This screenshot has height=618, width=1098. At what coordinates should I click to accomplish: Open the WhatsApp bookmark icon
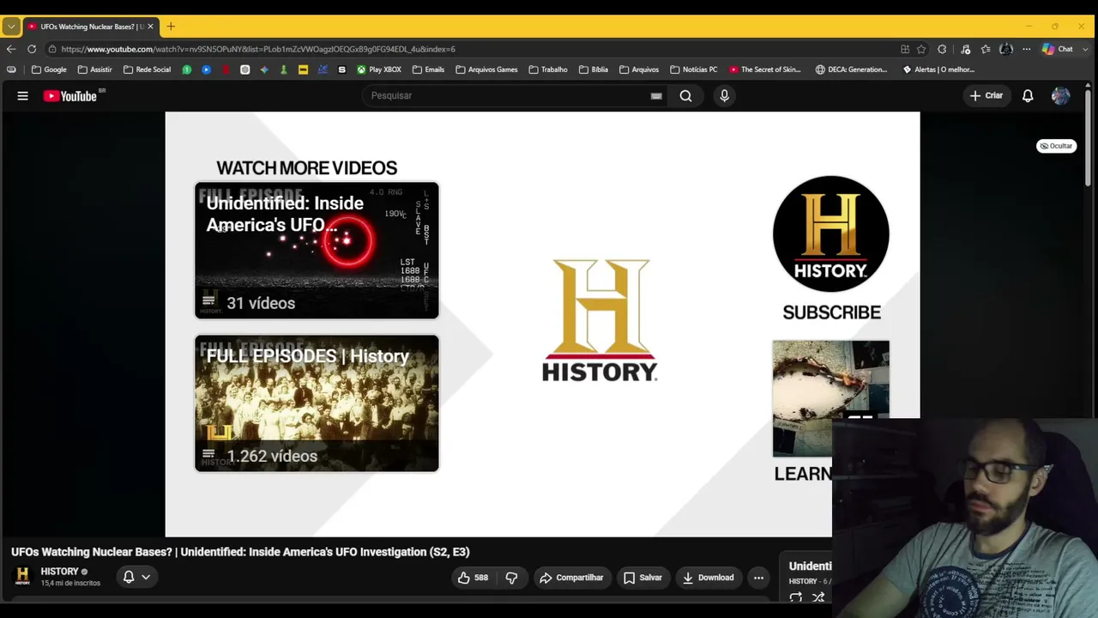[x=186, y=70]
